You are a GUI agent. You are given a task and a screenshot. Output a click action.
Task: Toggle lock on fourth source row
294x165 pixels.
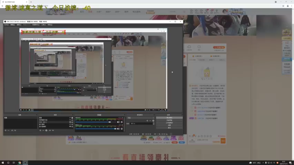point(72,124)
